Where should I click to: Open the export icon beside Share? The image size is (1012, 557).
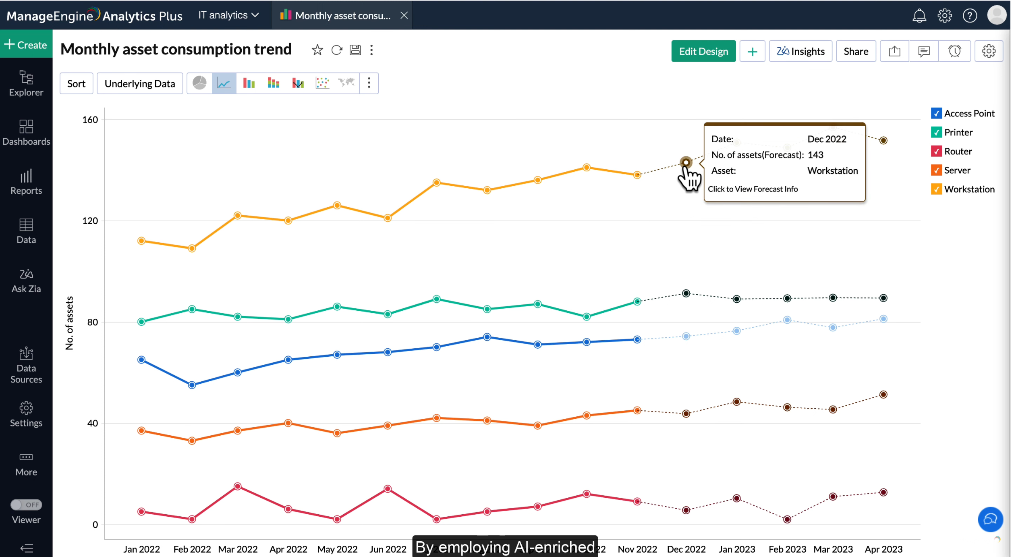[895, 51]
